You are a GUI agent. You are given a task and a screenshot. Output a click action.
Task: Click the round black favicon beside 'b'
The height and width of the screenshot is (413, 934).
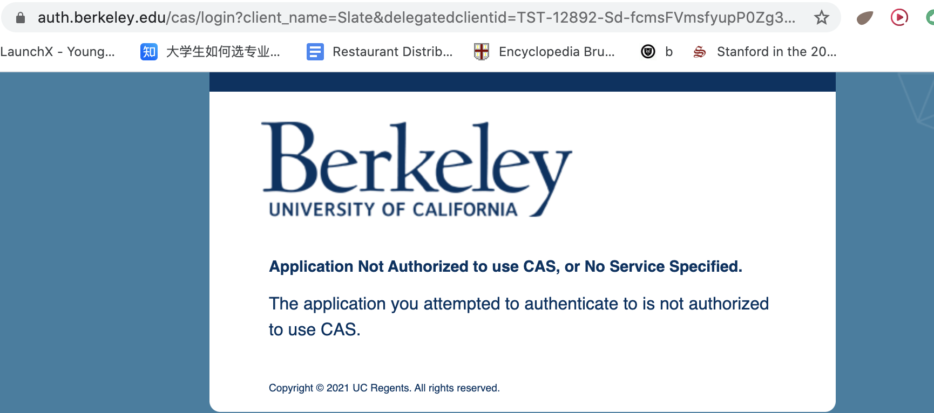coord(648,52)
